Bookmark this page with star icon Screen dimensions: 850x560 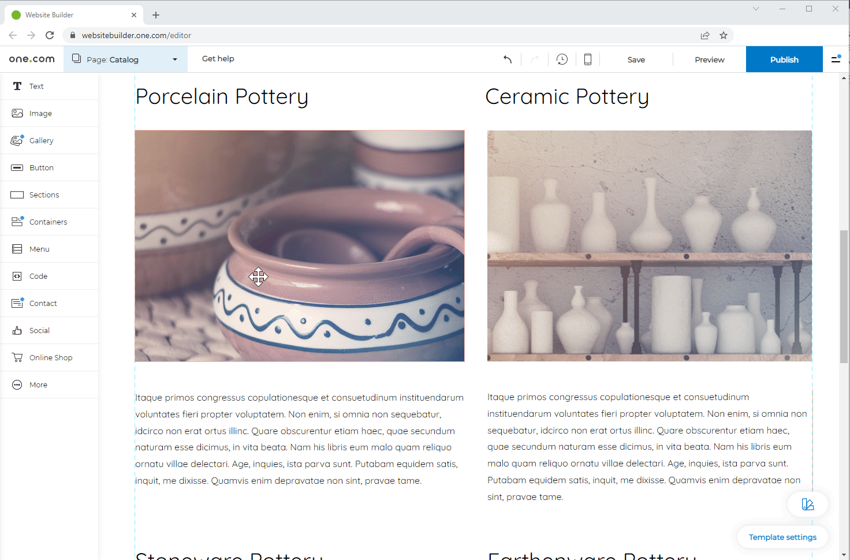pyautogui.click(x=723, y=35)
